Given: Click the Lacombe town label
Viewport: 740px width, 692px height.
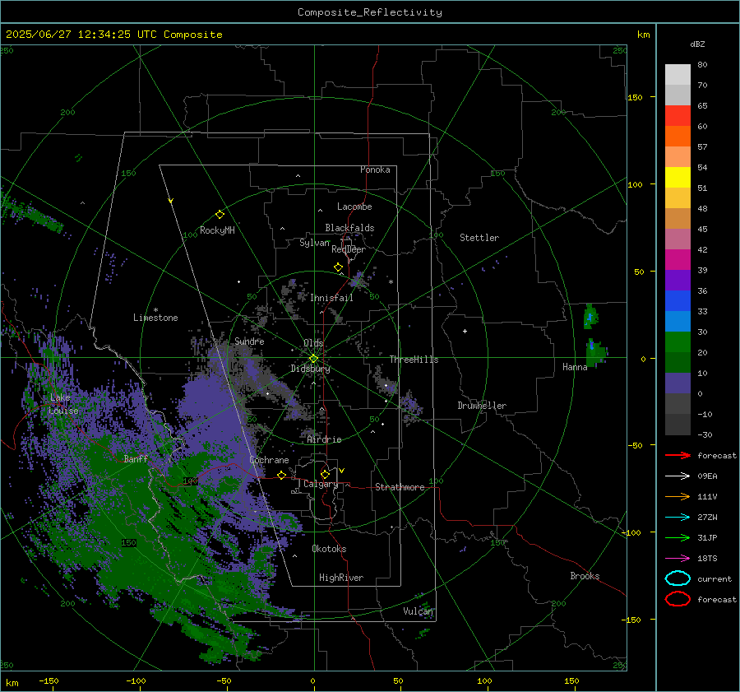Looking at the screenshot, I should [x=354, y=207].
